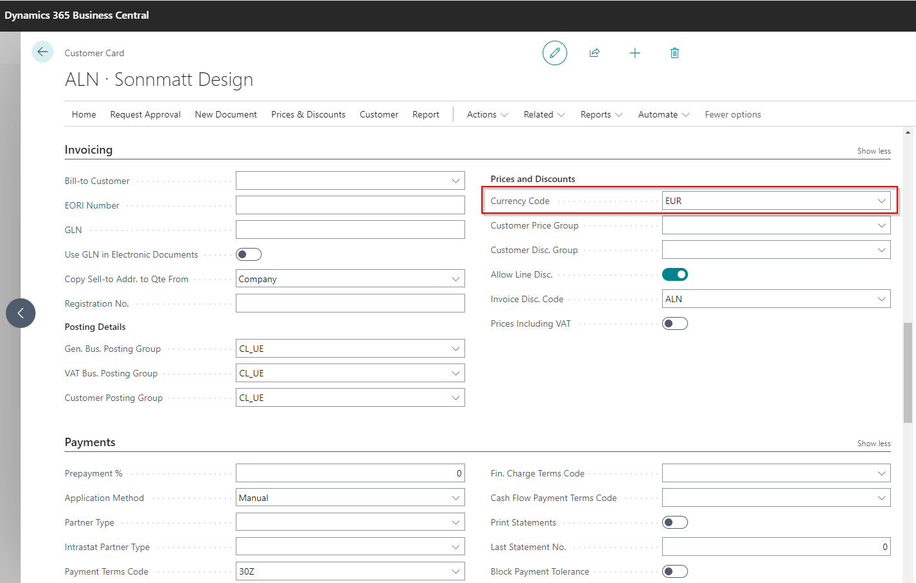The height and width of the screenshot is (583, 916).
Task: Expand the VAT Bus. Posting Group dropdown
Action: [x=455, y=373]
